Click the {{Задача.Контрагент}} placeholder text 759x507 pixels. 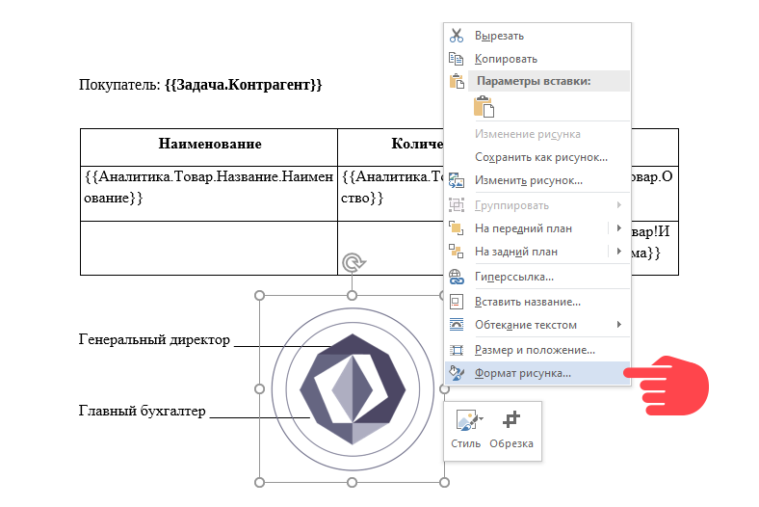(x=244, y=85)
